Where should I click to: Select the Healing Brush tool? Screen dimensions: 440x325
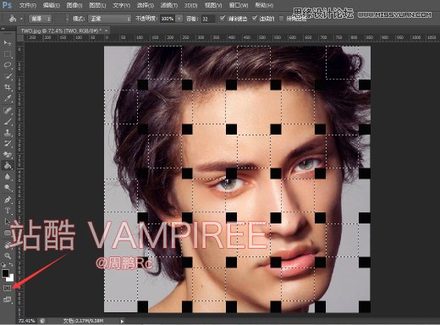tap(8, 110)
